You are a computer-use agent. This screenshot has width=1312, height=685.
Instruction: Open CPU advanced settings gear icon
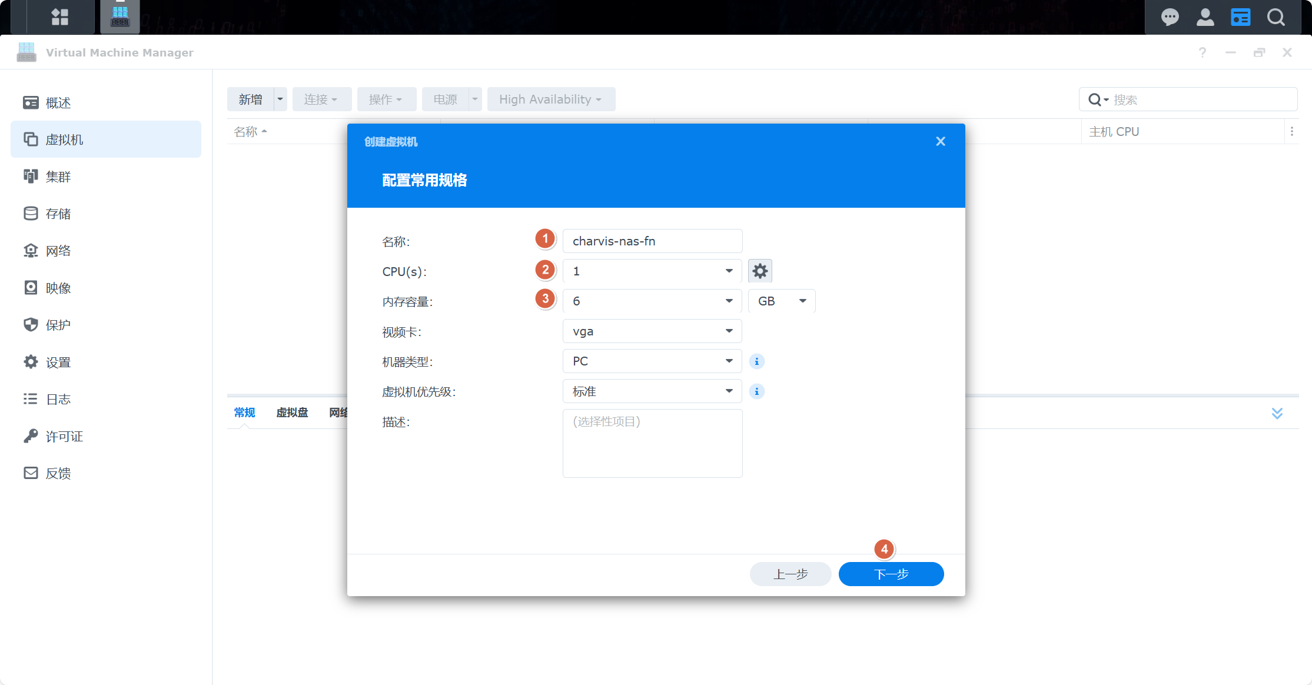pyautogui.click(x=760, y=271)
